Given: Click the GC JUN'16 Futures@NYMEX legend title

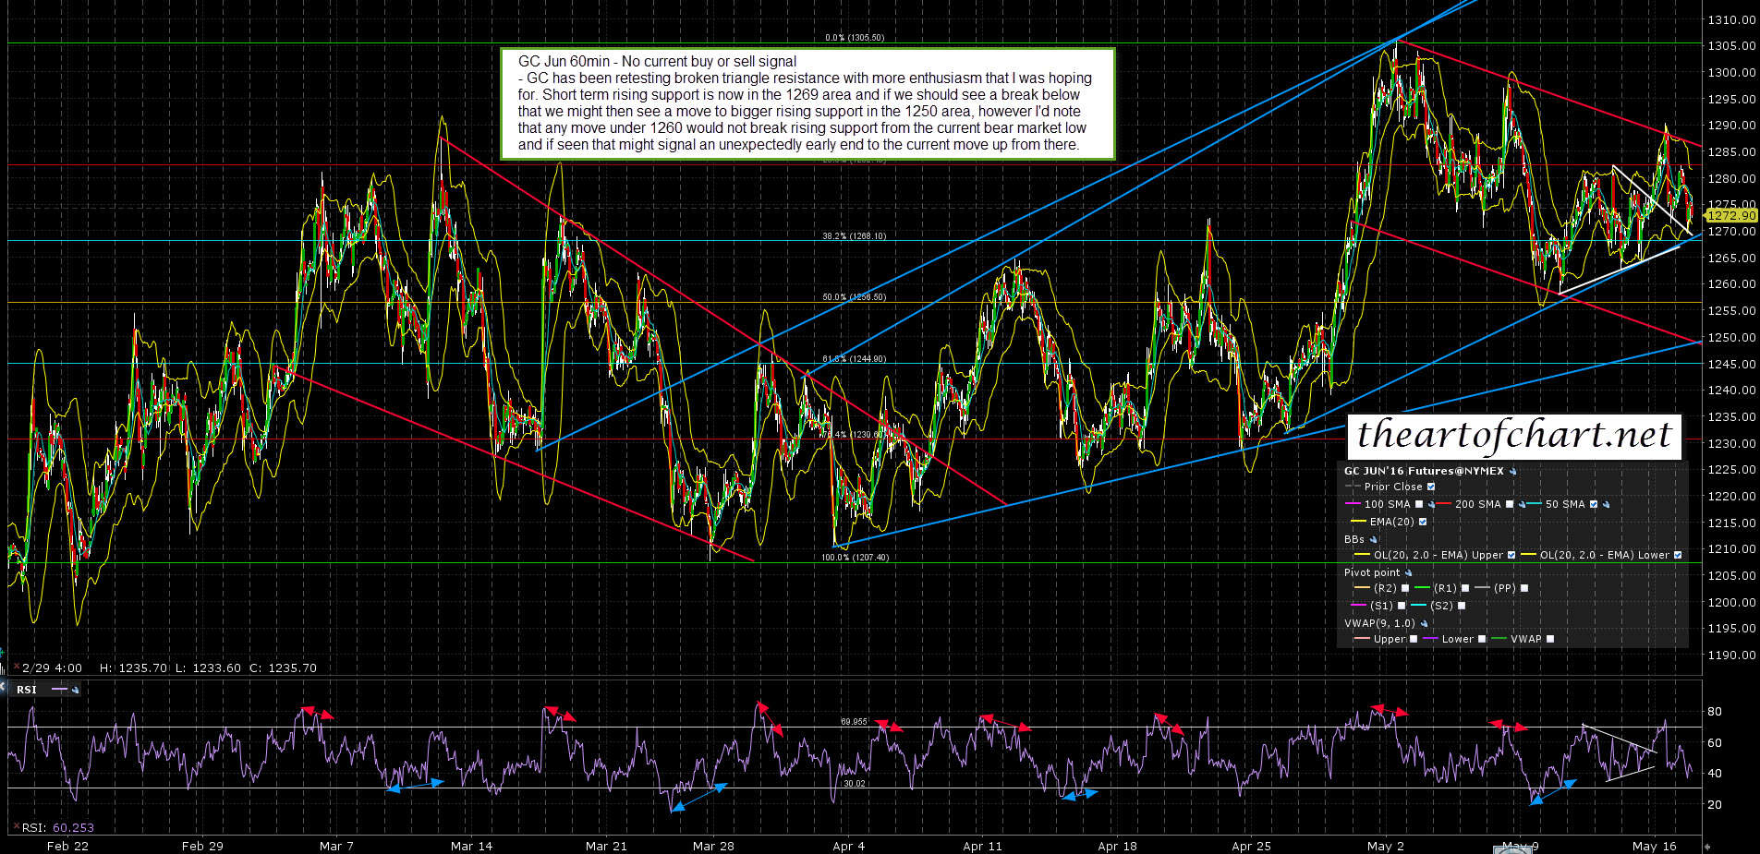Looking at the screenshot, I should point(1424,471).
